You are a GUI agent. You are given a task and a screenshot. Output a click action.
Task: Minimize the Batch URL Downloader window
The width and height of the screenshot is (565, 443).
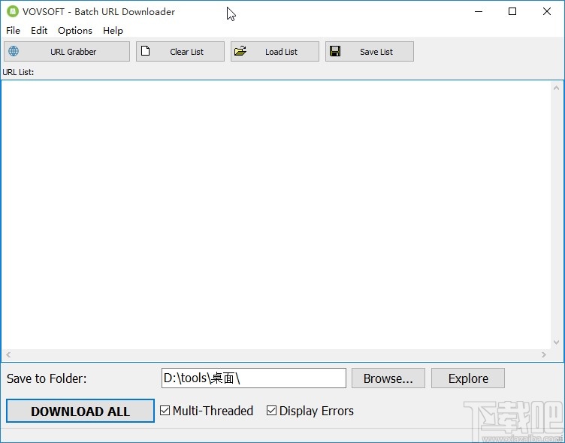pyautogui.click(x=479, y=11)
